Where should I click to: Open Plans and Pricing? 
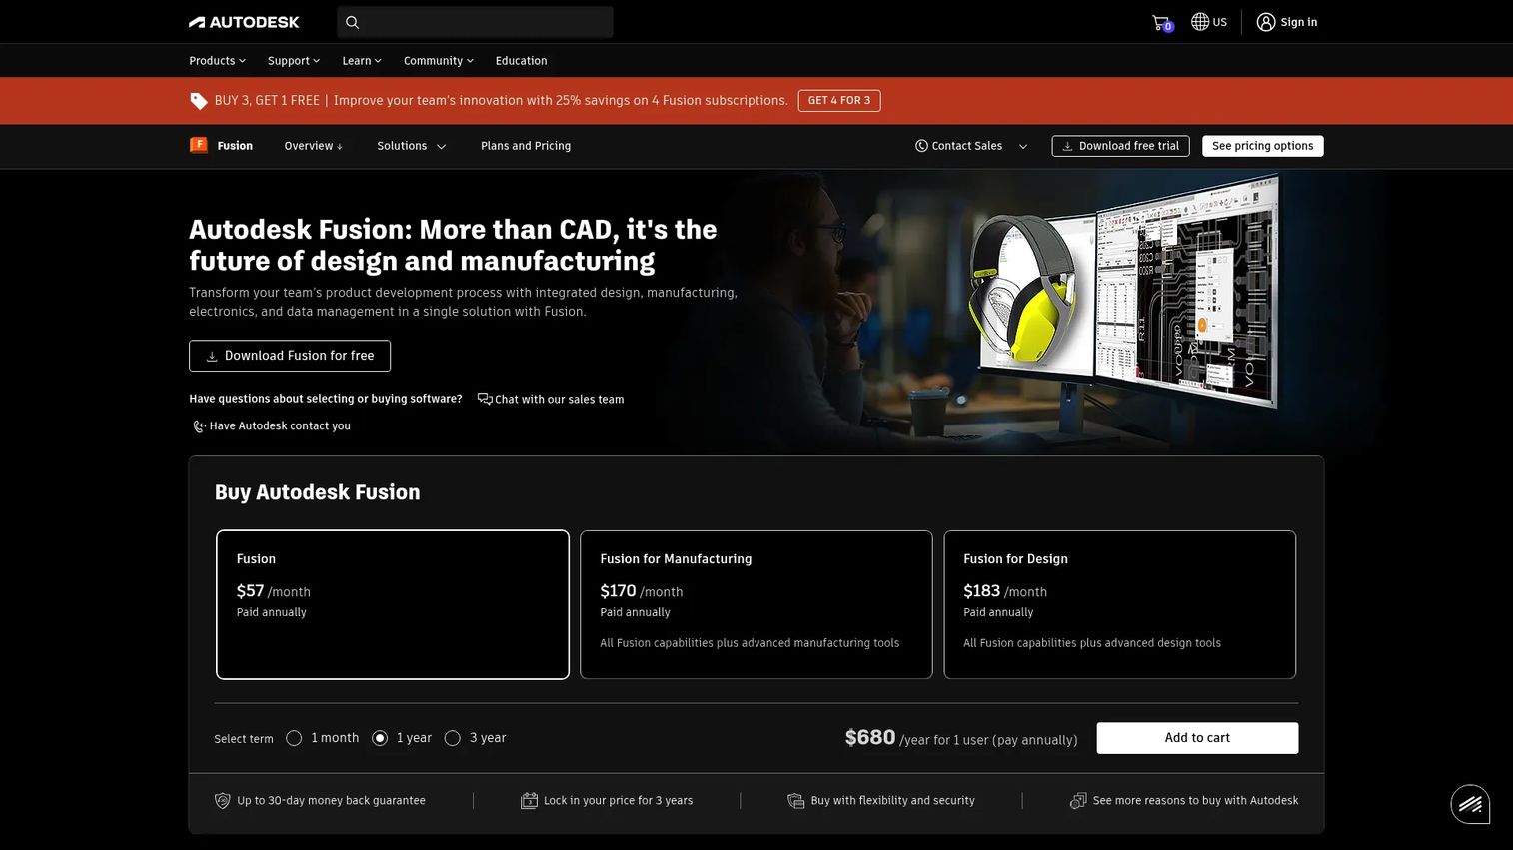point(526,146)
